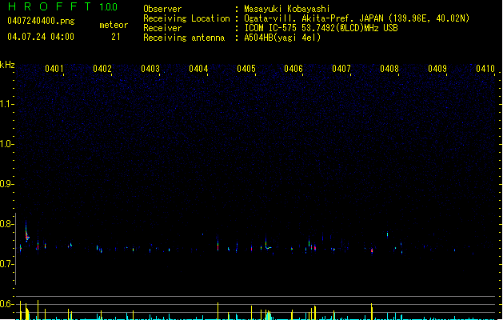The width and height of the screenshot is (503, 320).
Task: Click observer name Masayuki Kobayashi
Action: click(287, 9)
